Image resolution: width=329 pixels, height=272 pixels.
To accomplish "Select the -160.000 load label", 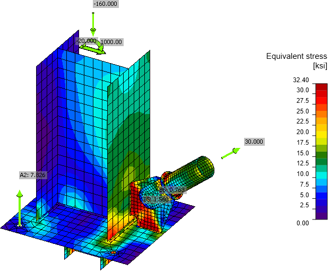I will [106, 4].
